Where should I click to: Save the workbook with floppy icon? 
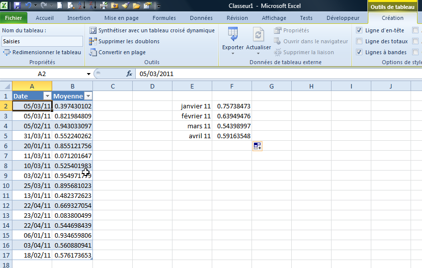pos(17,5)
